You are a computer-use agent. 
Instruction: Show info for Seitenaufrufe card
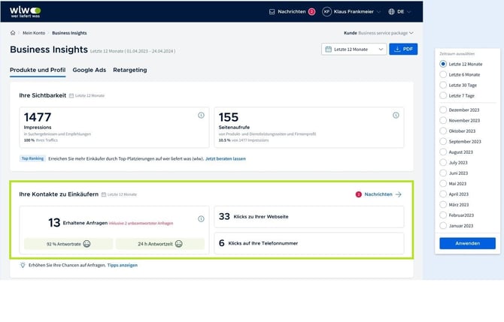tap(396, 115)
